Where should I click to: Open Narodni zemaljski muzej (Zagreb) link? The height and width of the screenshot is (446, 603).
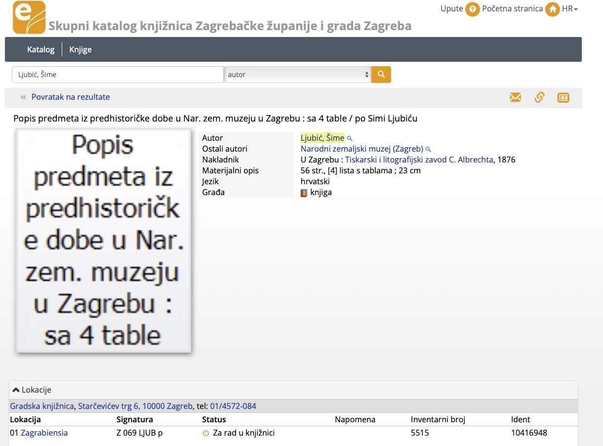tap(362, 149)
